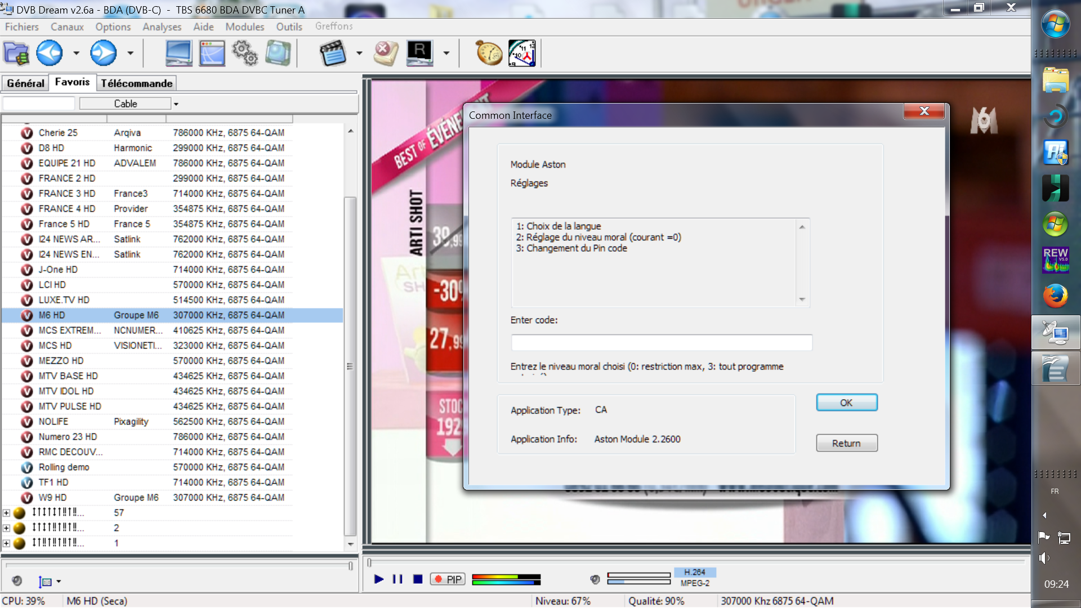
Task: Click "1: Choix de la langue" option
Action: (x=559, y=226)
